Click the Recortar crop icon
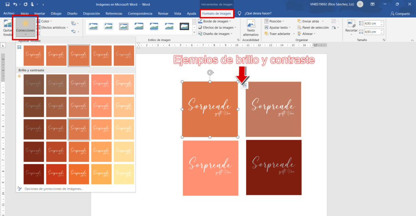 pos(351,23)
